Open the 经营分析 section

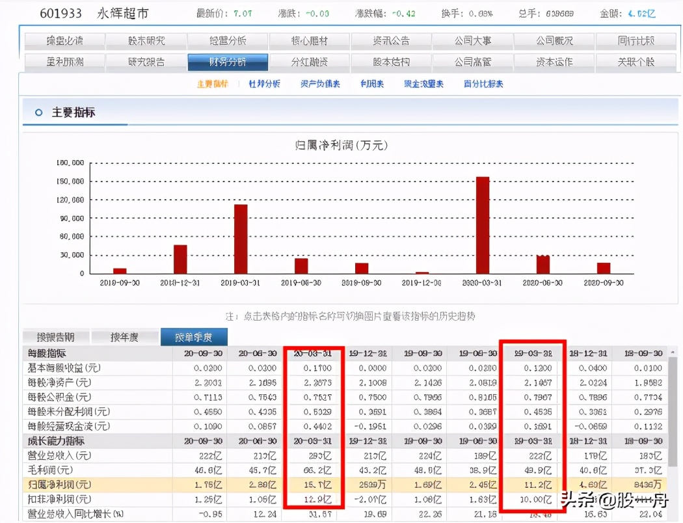point(227,40)
